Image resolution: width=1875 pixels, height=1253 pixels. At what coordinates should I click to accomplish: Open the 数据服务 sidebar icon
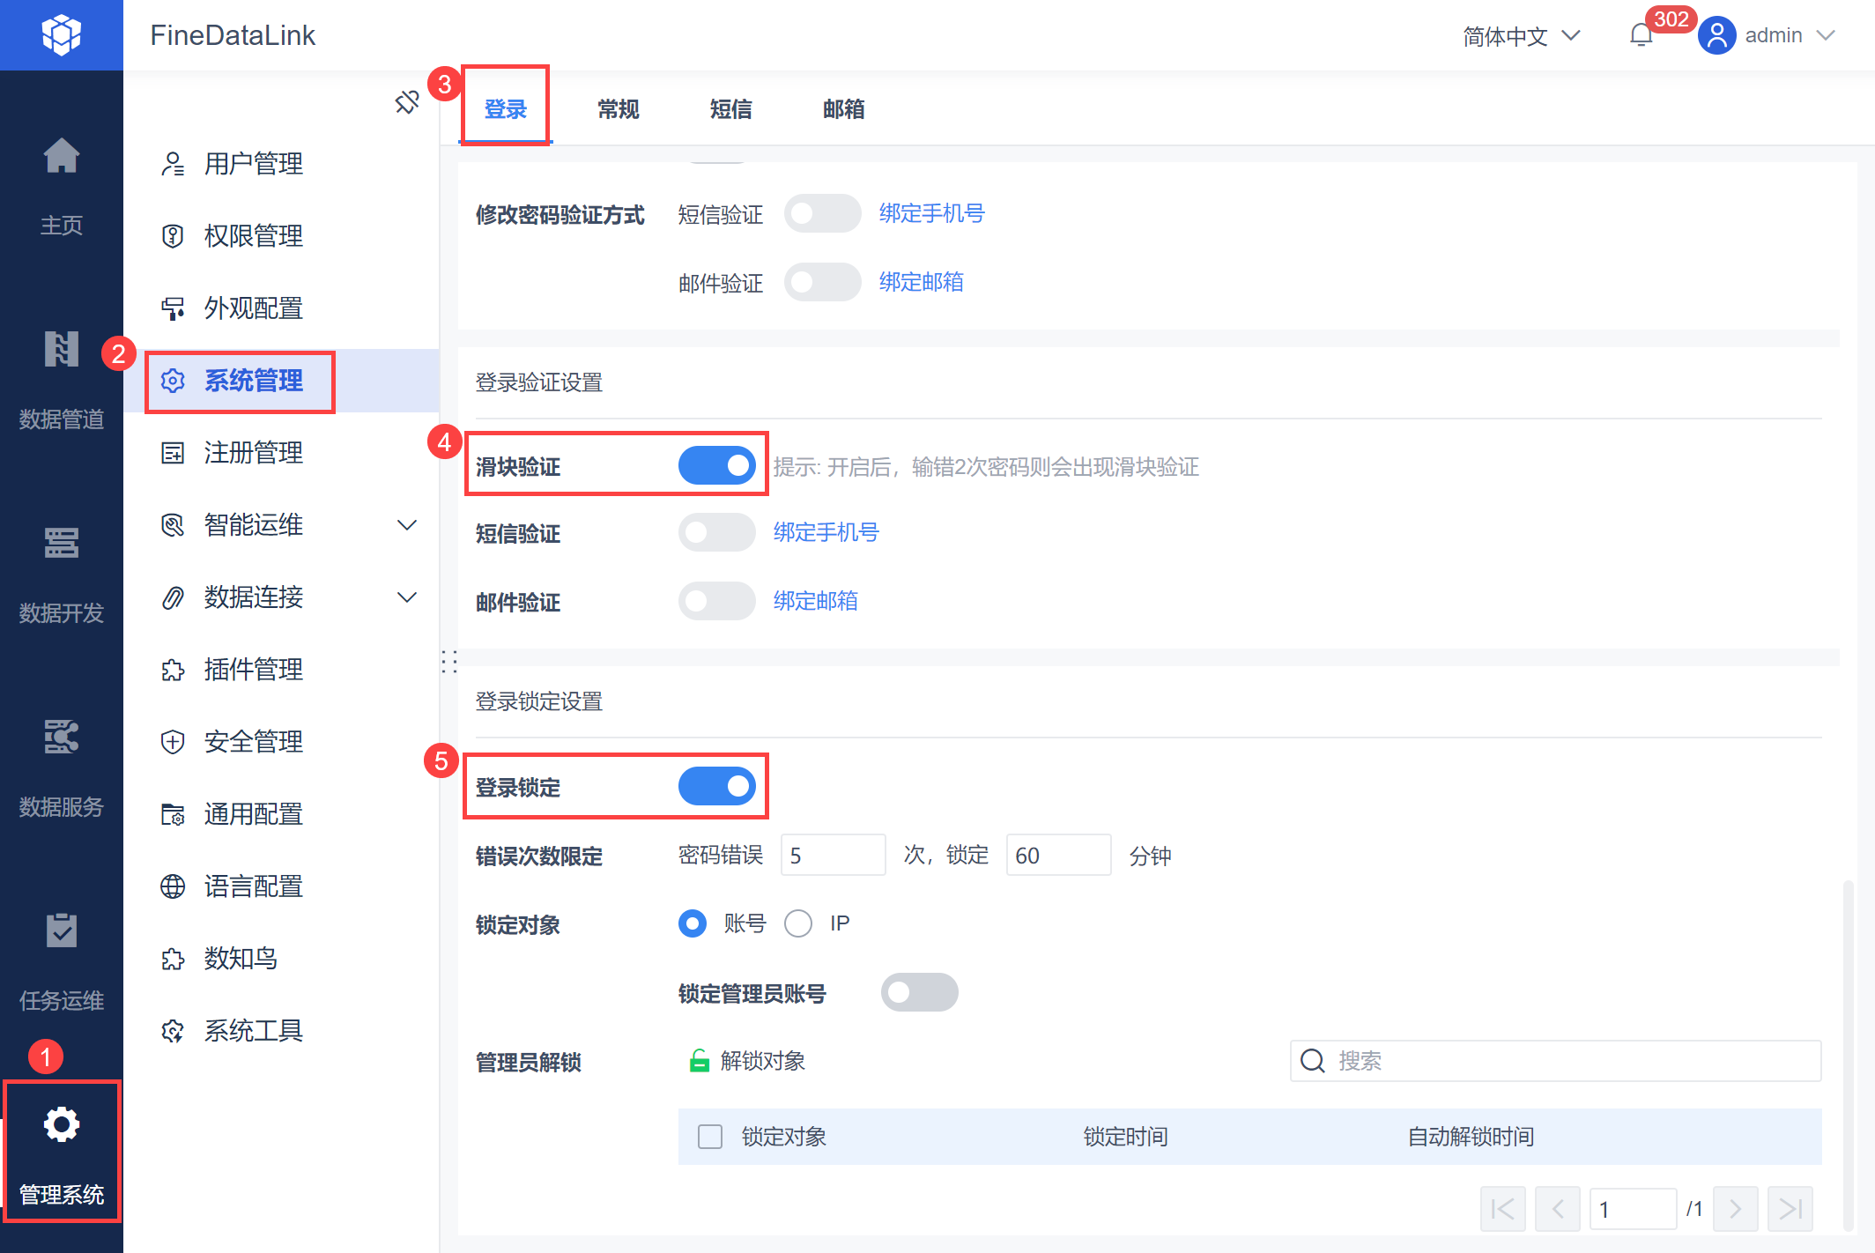pos(62,738)
